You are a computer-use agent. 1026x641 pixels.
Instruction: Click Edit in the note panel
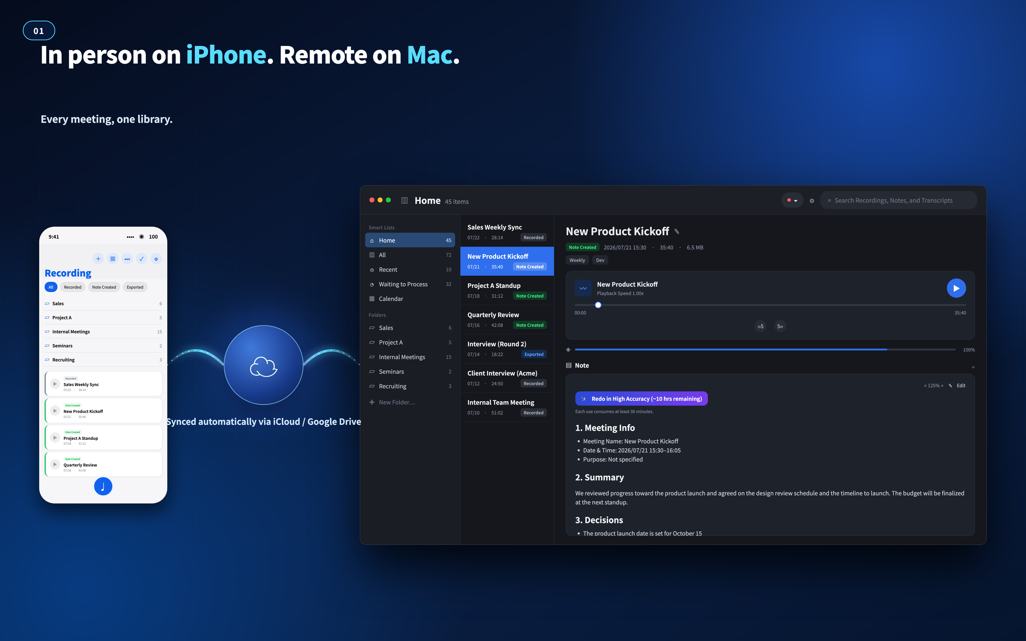point(961,386)
